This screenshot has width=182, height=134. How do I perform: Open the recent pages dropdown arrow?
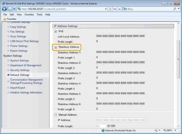[14, 9]
